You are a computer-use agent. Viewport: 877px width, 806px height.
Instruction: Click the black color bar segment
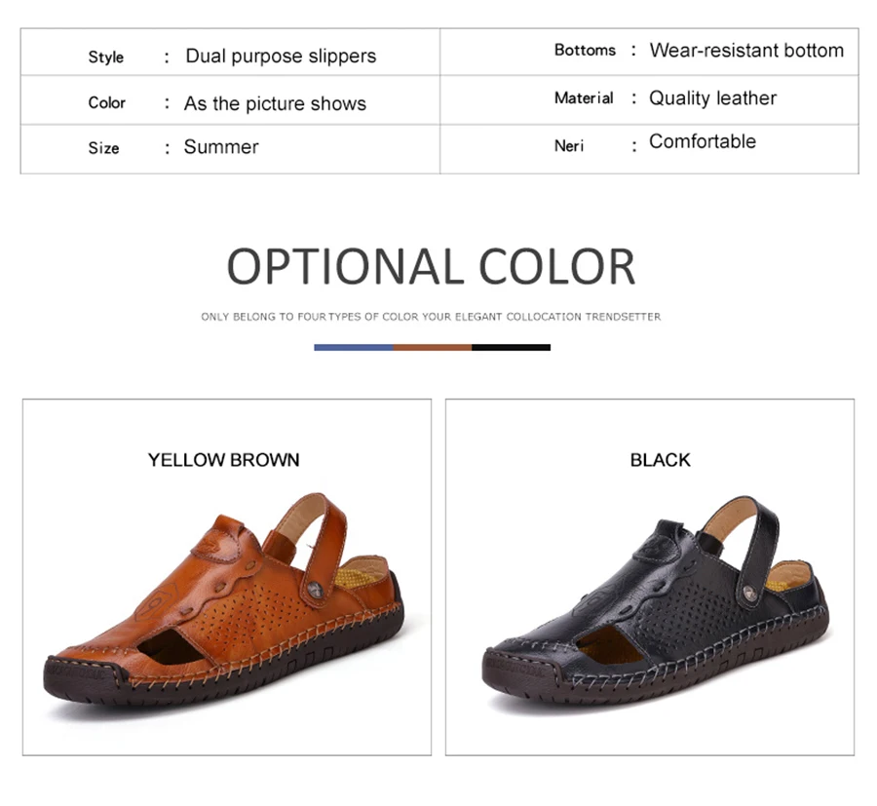512,347
